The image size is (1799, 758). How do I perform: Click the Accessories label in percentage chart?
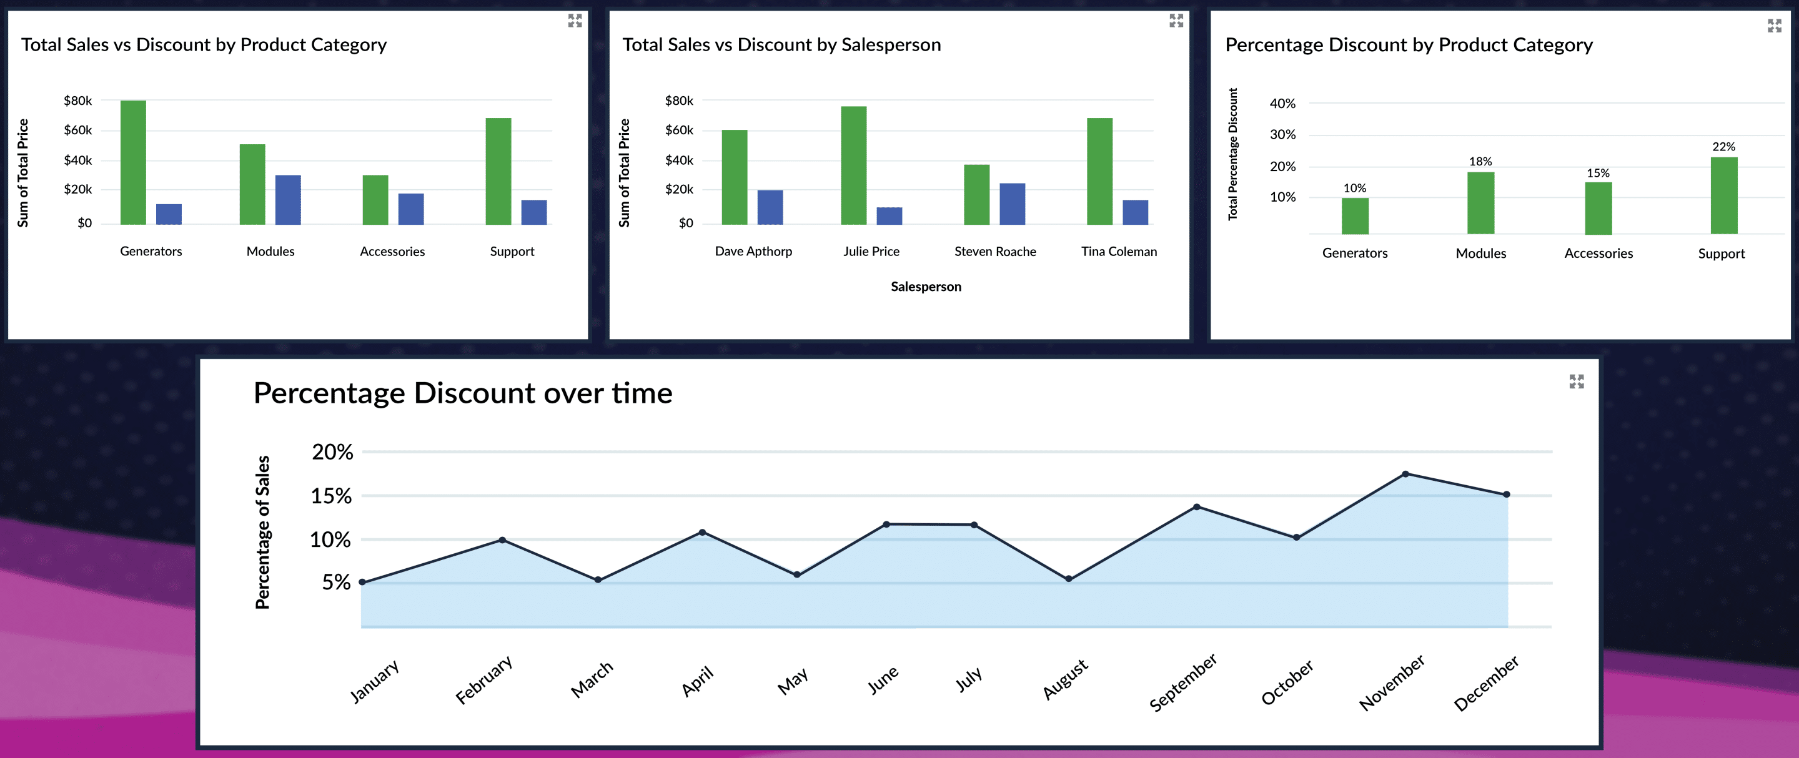tap(1598, 253)
